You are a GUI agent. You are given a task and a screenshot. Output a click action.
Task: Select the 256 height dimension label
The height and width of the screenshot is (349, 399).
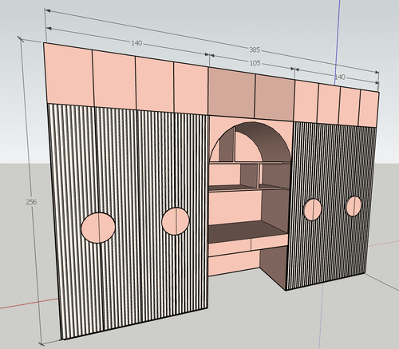click(31, 202)
